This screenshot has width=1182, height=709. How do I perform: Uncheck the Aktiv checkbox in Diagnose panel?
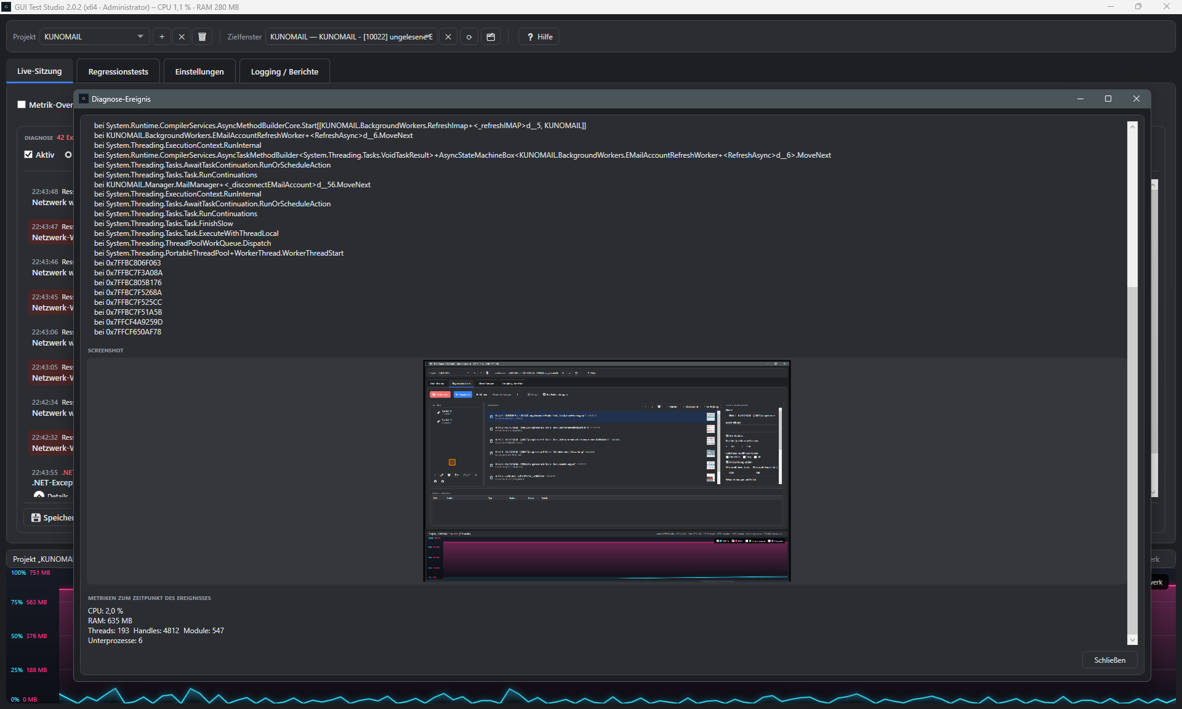pos(28,155)
